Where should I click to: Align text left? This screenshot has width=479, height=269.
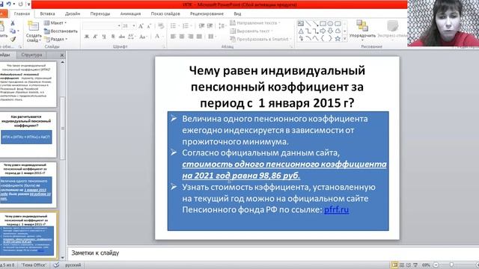[173, 37]
